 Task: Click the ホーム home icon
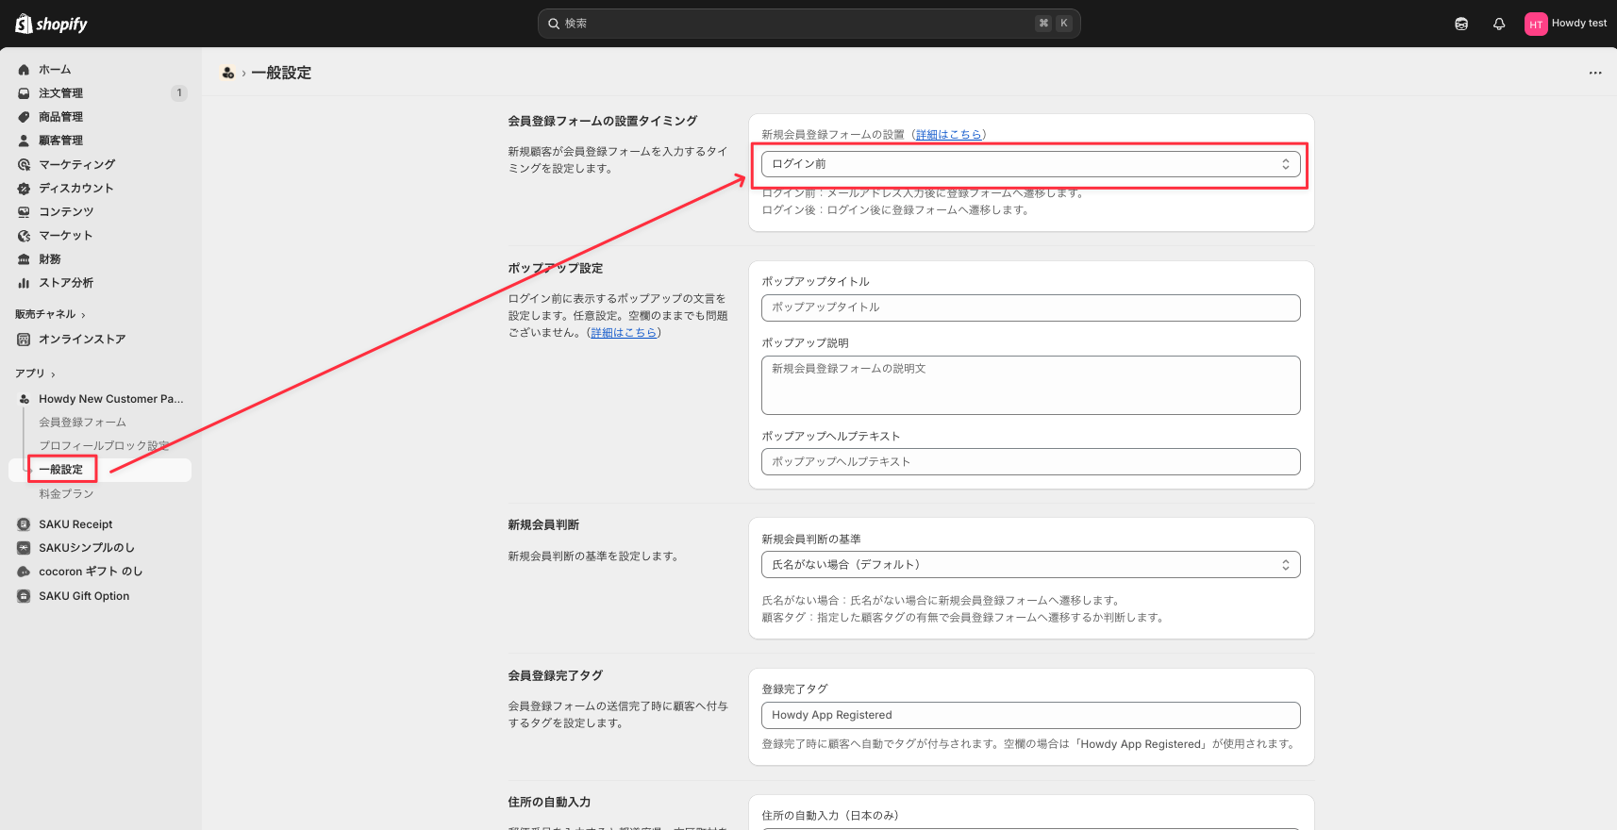point(24,70)
